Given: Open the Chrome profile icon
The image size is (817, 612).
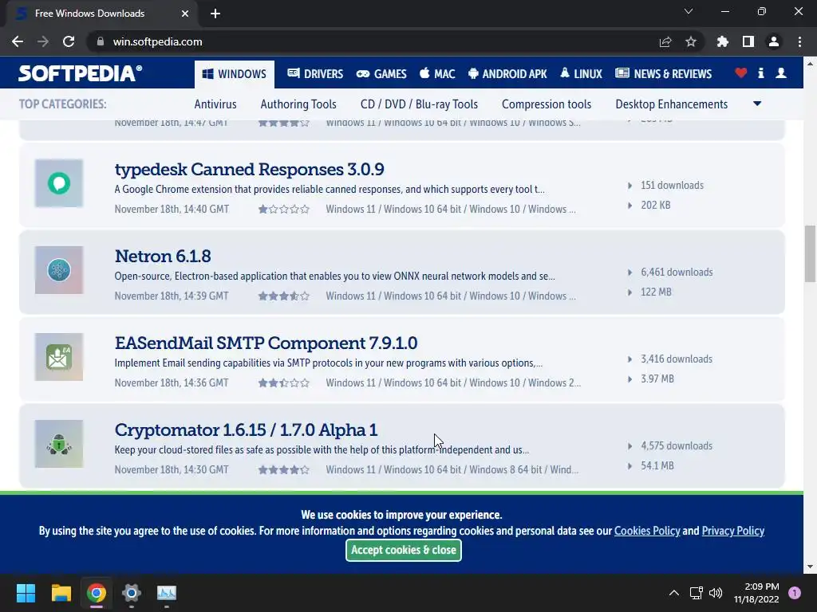Looking at the screenshot, I should coord(773,41).
